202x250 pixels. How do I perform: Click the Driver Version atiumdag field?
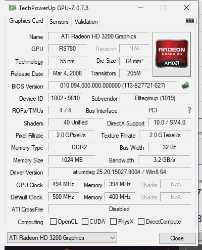tap(119, 172)
